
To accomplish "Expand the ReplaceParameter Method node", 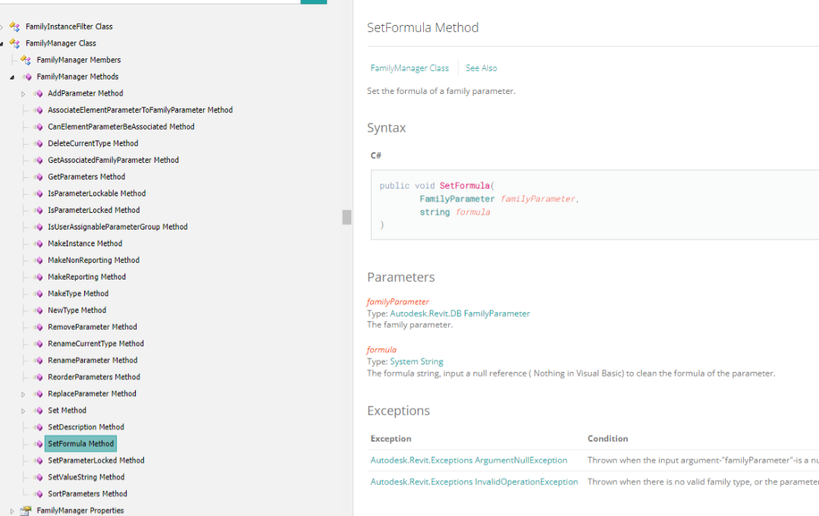I will 24,394.
